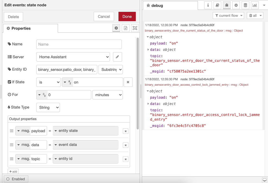The width and height of the screenshot is (268, 183).
Task: Click Done to save the state node
Action: (x=127, y=16)
